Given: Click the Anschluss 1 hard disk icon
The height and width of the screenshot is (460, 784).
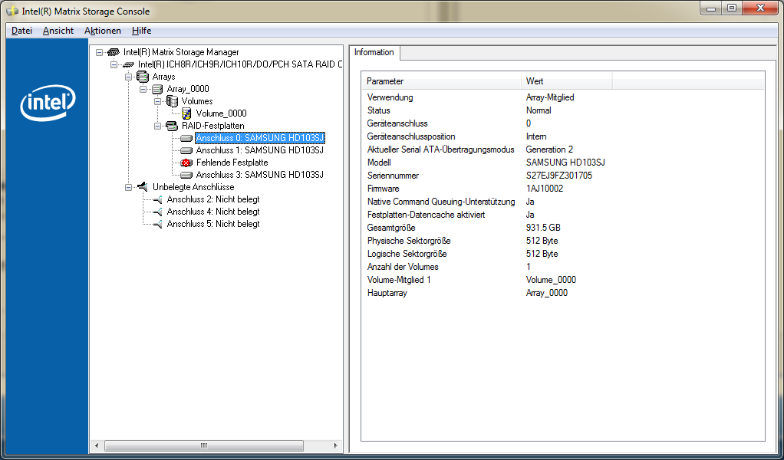Looking at the screenshot, I should 186,150.
